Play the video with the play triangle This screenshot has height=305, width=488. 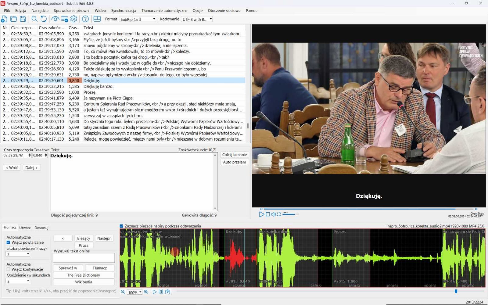pos(261,214)
